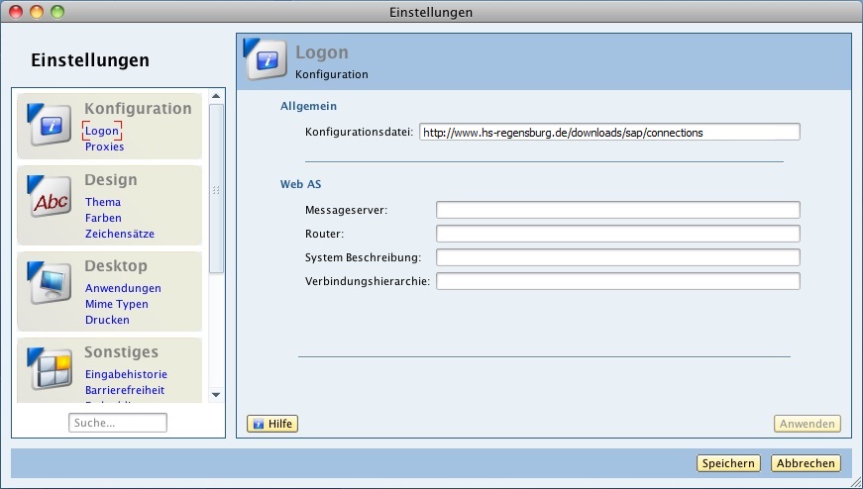Click the Design Abc icon
Screen dimensions: 863x489
(50, 199)
